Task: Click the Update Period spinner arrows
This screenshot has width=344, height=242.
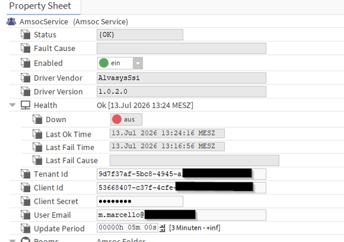Action: [x=162, y=228]
